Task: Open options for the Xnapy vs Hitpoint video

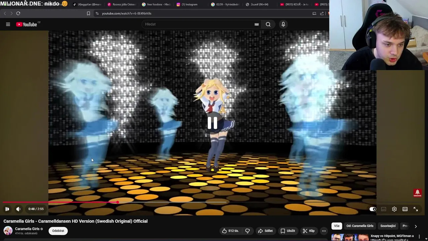Action: pos(419,237)
